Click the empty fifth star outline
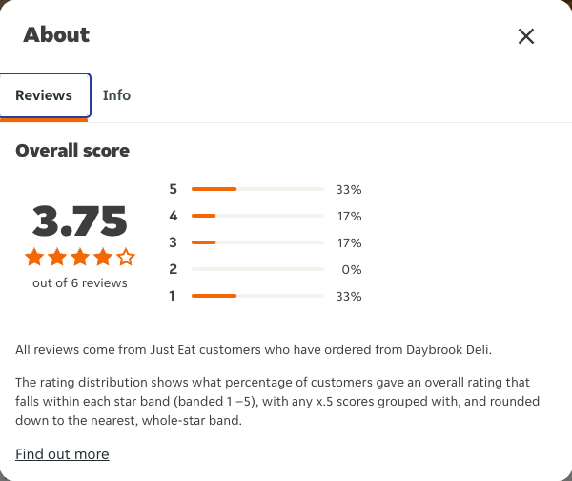This screenshot has height=481, width=572. pos(126,257)
